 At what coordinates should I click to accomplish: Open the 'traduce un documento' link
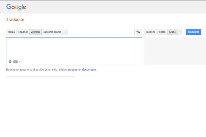point(82,70)
